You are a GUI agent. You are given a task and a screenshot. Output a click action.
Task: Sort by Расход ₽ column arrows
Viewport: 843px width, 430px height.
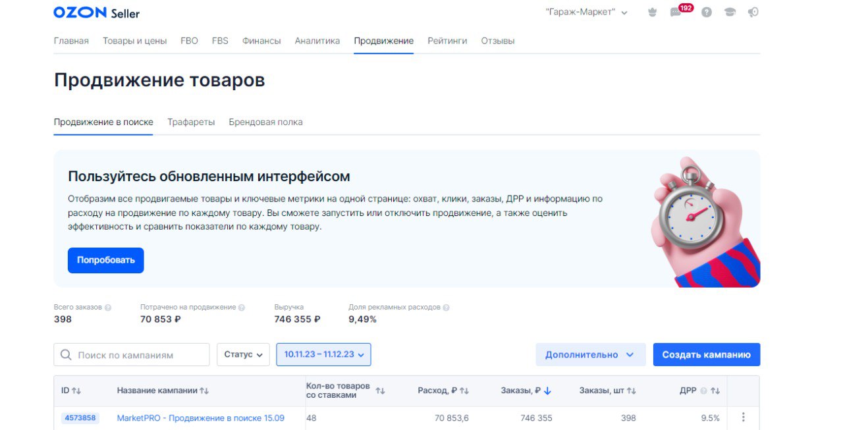(x=464, y=391)
